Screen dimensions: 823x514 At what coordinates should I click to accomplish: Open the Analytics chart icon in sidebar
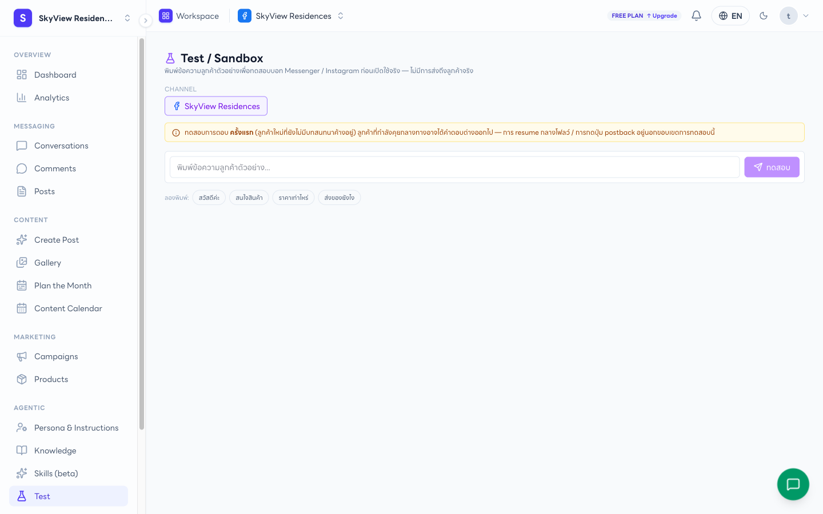pyautogui.click(x=22, y=98)
